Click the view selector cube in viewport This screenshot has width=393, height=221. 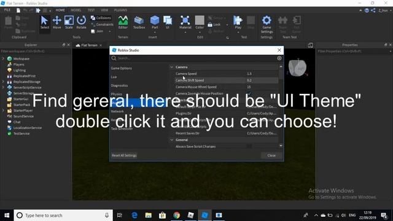tap(297, 68)
